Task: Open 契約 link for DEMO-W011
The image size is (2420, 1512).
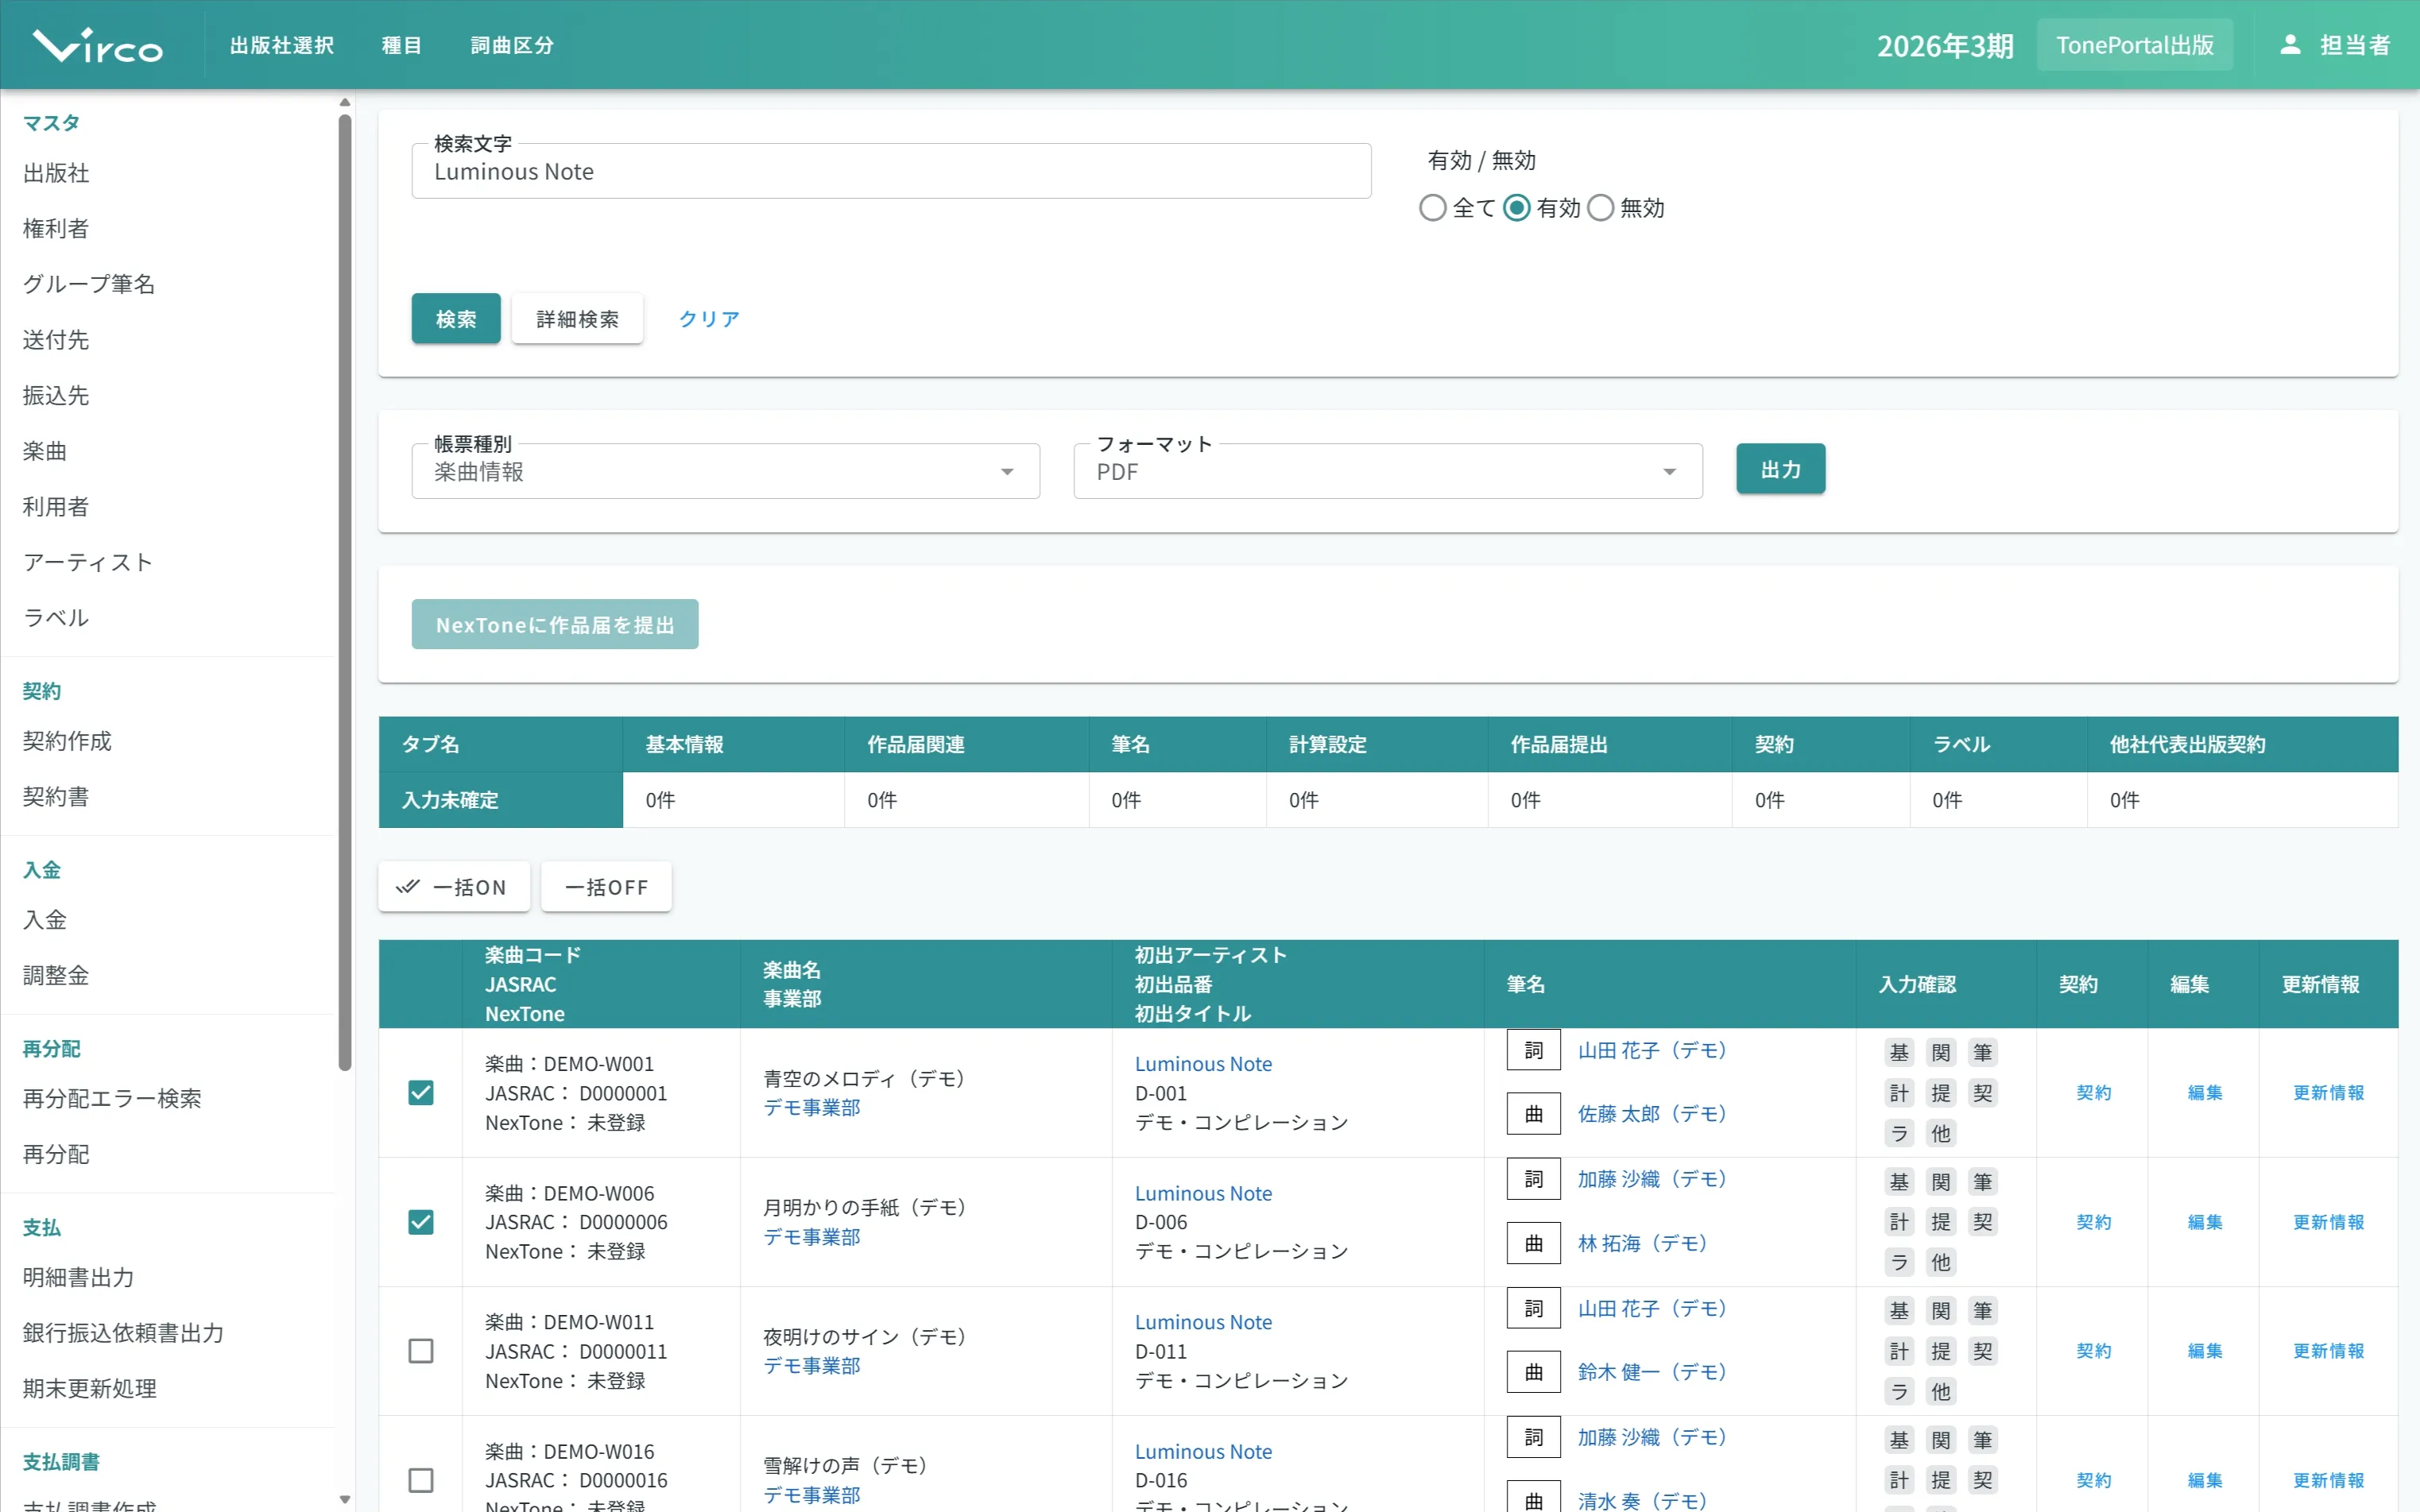Action: [x=2094, y=1351]
